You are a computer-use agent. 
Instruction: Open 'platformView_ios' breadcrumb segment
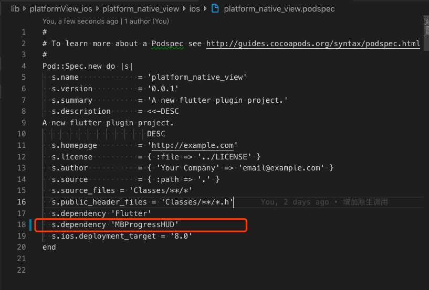tap(61, 9)
